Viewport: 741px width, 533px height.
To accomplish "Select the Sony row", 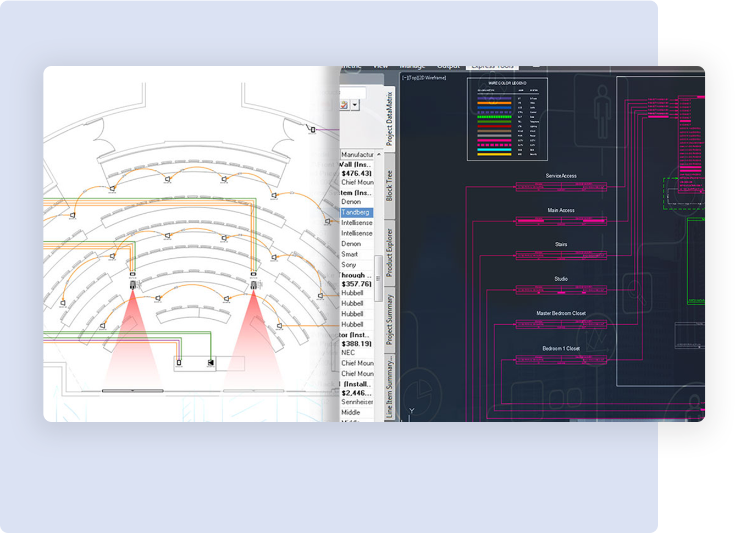I will pyautogui.click(x=356, y=265).
